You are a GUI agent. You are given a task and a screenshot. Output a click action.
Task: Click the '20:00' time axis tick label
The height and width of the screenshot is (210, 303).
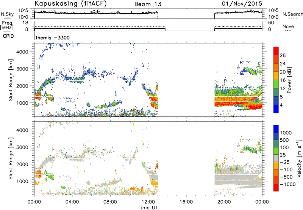(x=224, y=202)
